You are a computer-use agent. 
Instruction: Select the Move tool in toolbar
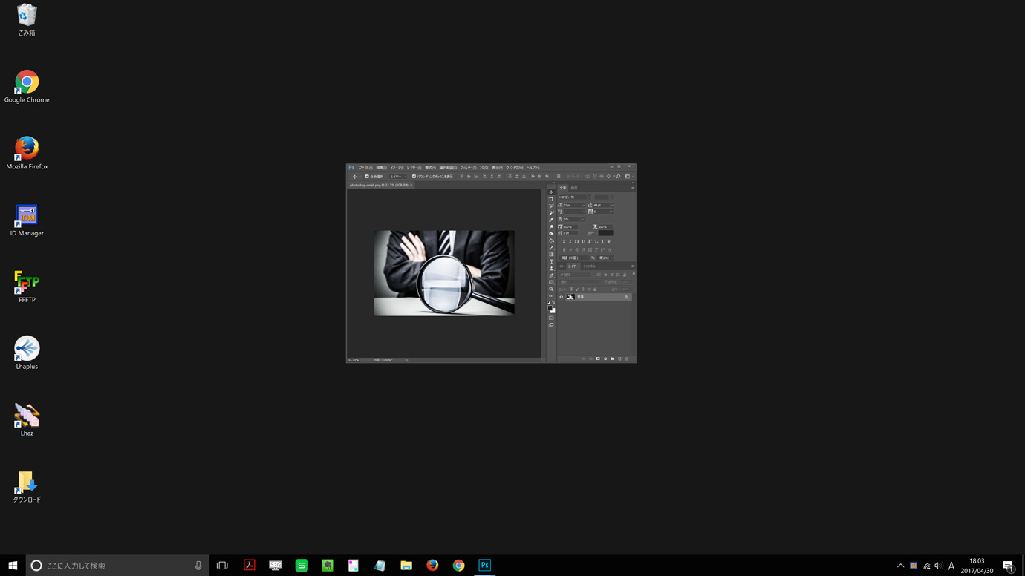[x=551, y=192]
